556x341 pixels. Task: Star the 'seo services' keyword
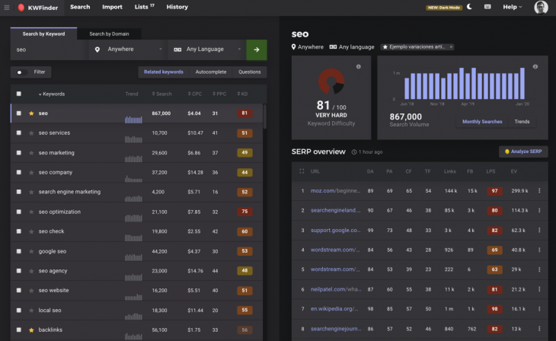[x=31, y=132]
